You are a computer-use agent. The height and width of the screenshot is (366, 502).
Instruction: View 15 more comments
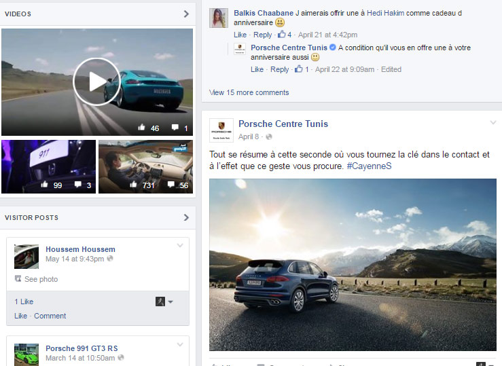249,92
